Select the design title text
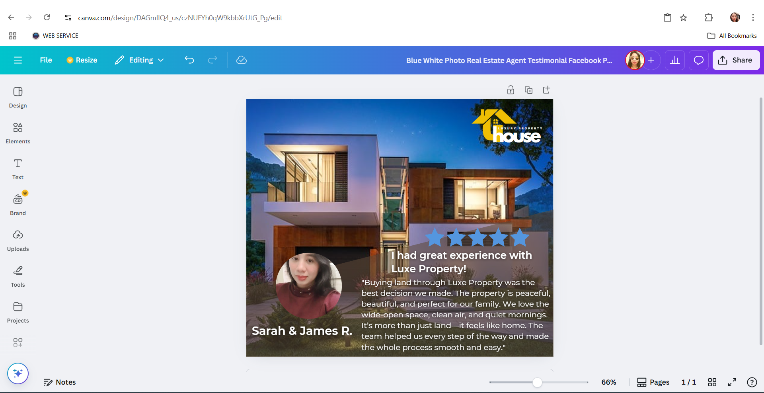Viewport: 764px width, 393px height. (x=509, y=61)
